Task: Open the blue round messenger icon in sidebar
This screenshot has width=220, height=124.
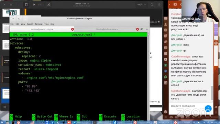Action: coord(166,71)
